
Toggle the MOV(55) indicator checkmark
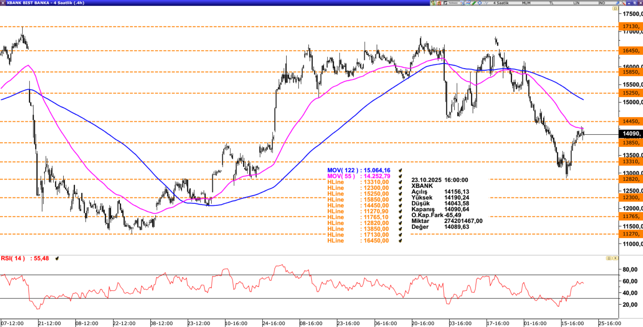(x=400, y=176)
